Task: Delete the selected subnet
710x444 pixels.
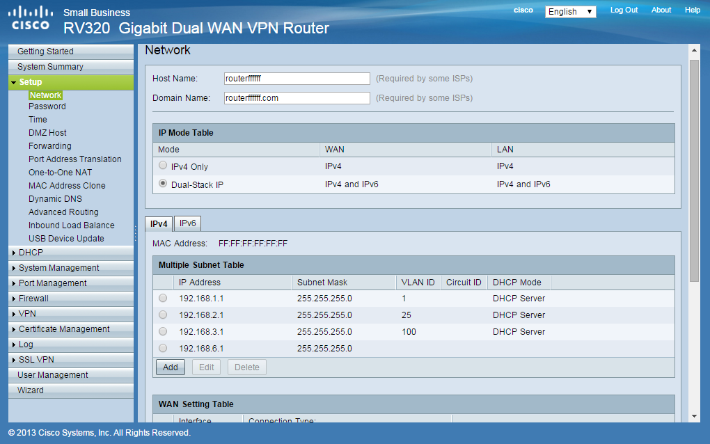Action: (246, 367)
